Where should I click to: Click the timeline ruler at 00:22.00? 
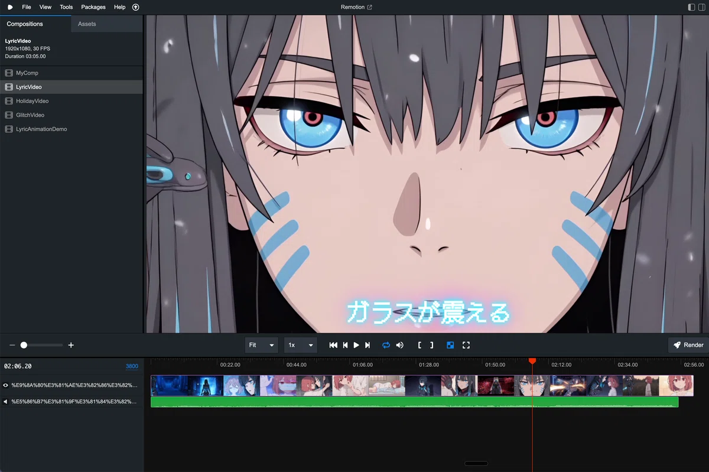[230, 364]
